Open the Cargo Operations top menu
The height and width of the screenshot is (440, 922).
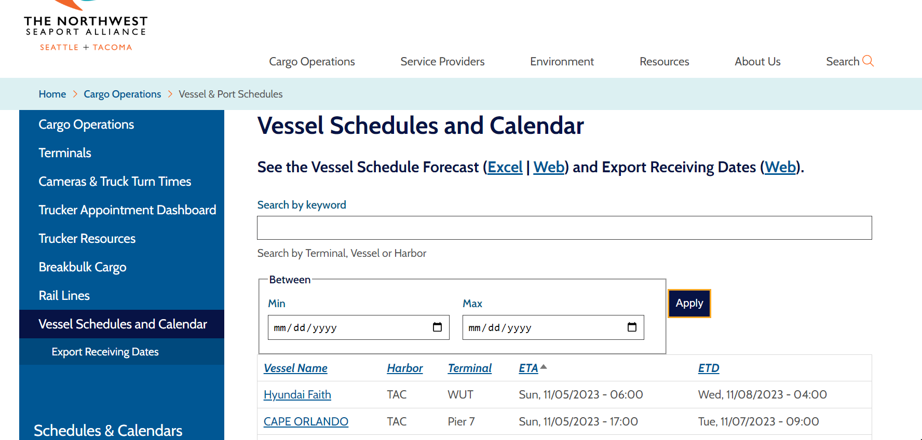[311, 62]
